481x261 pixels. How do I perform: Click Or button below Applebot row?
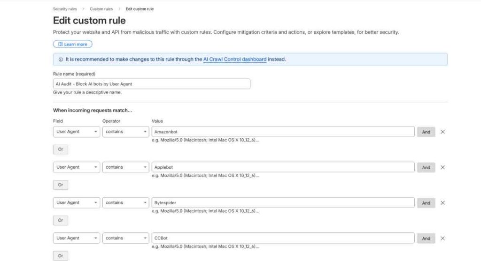point(61,185)
